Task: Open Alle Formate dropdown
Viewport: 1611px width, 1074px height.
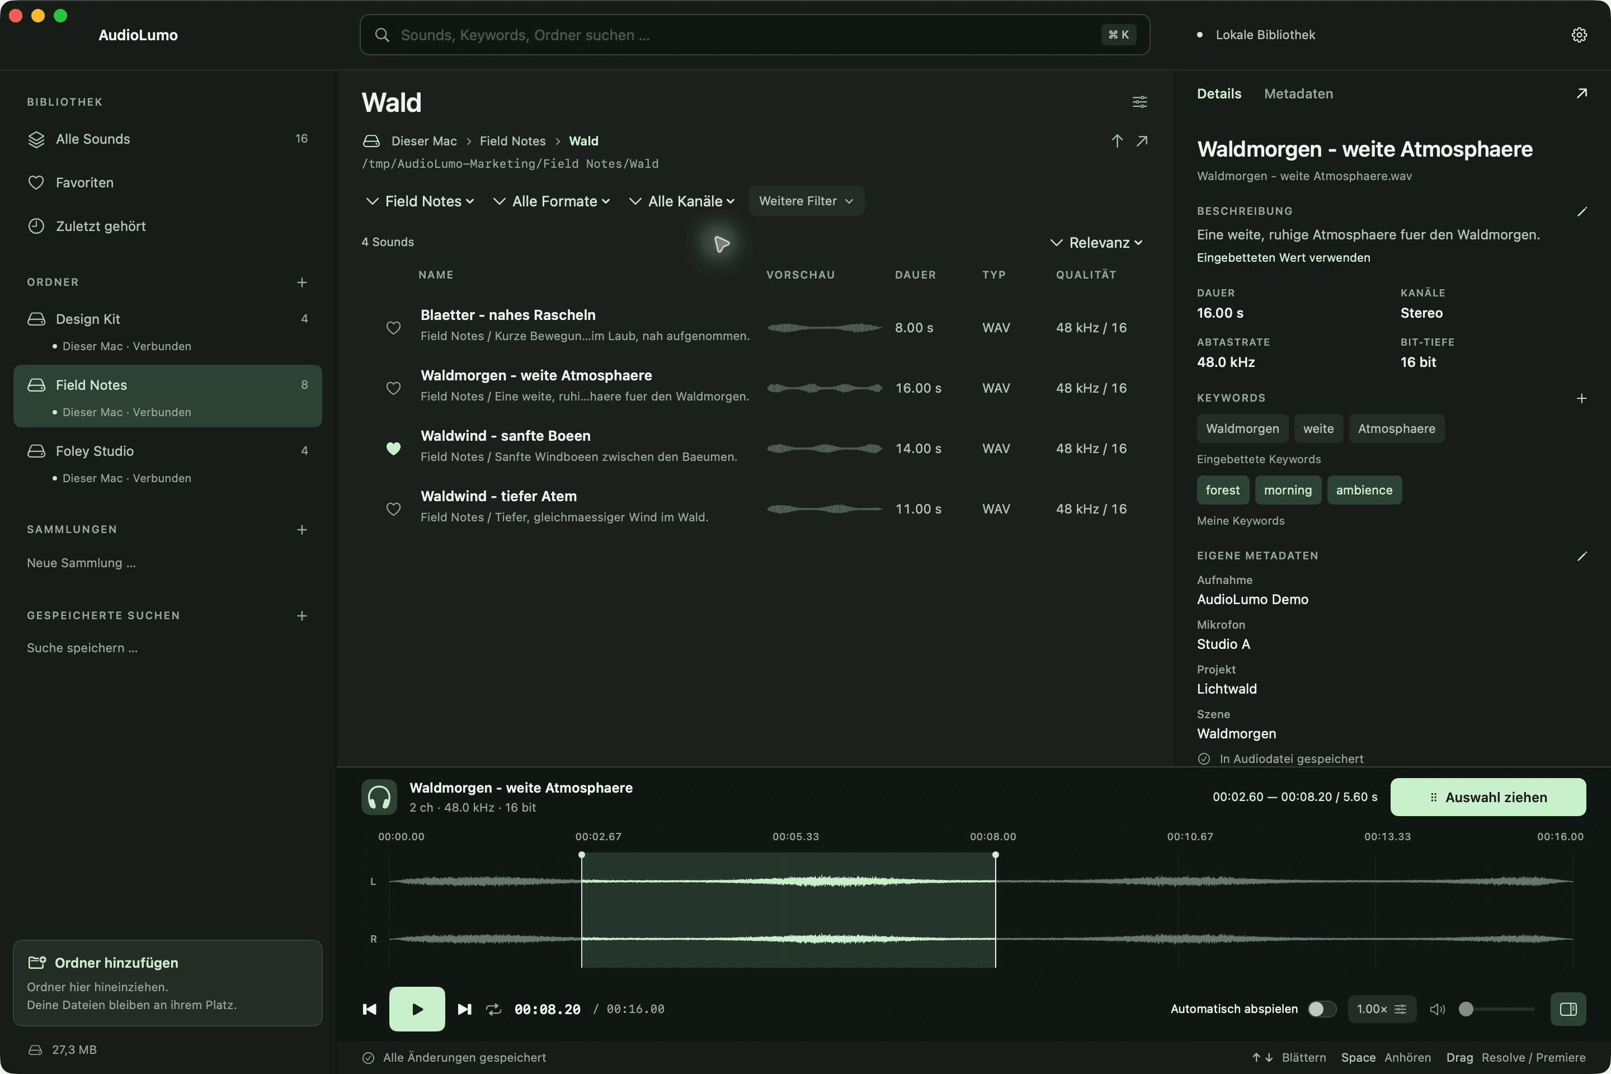Action: pyautogui.click(x=552, y=201)
